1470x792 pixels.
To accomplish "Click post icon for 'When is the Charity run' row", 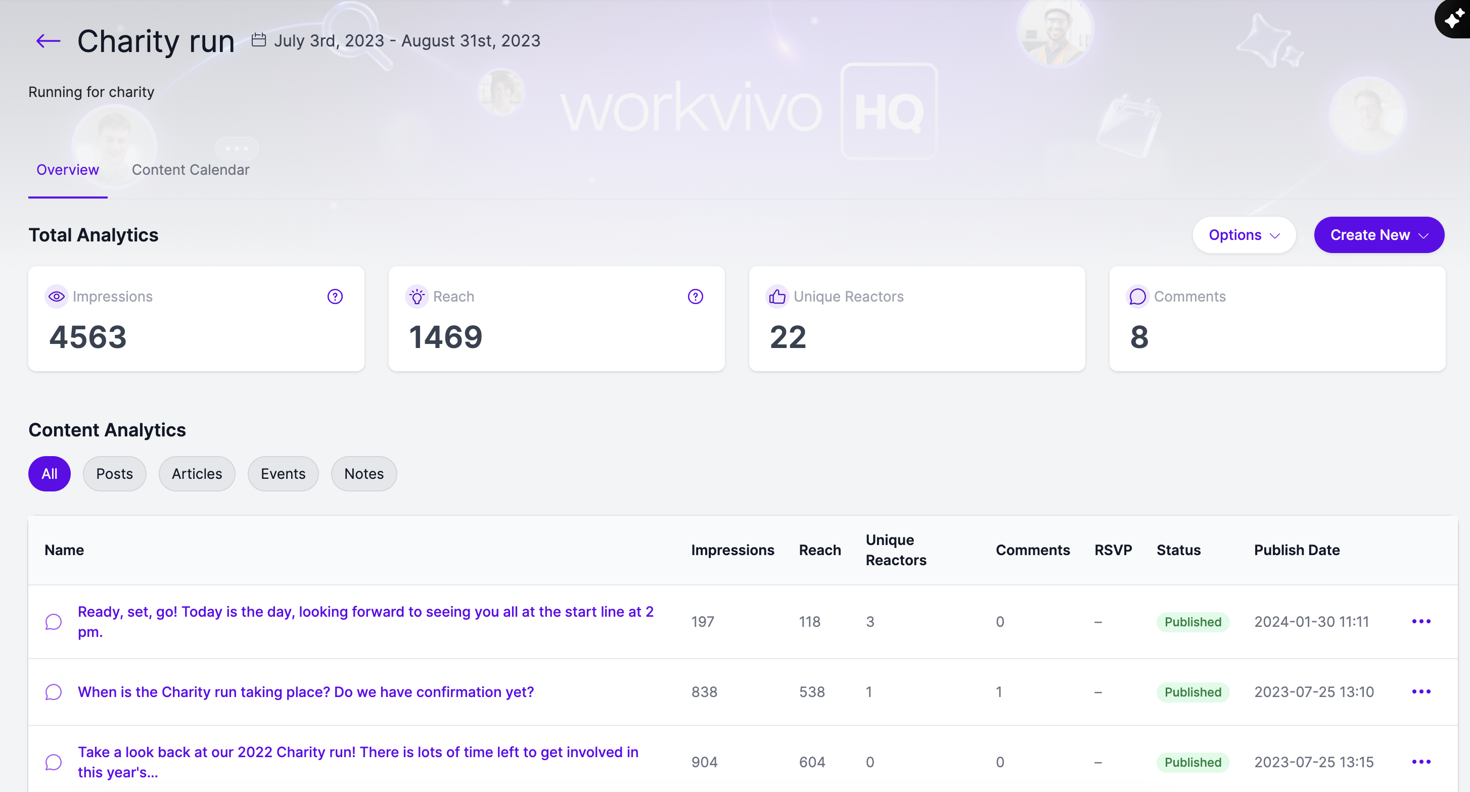I will 54,691.
